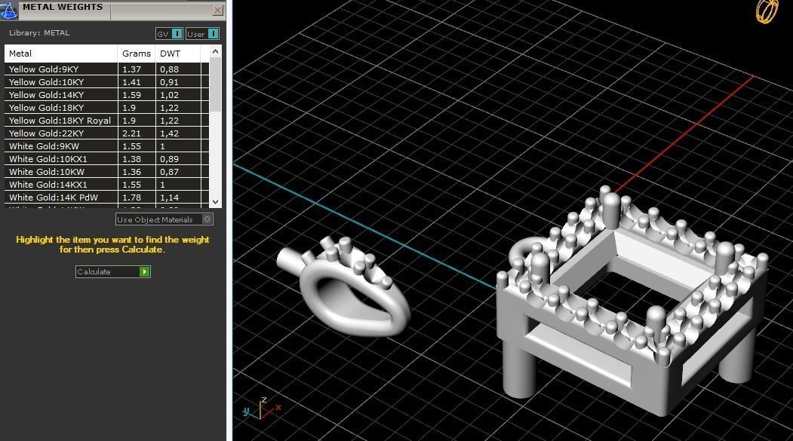Click the XYZ axis indicator in viewport

(261, 409)
